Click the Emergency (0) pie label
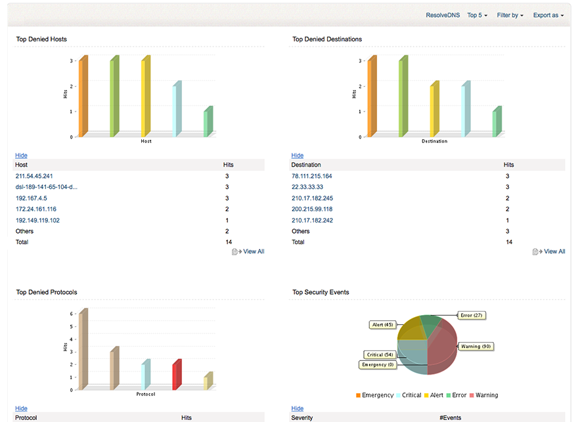580x422 pixels. tap(378, 365)
